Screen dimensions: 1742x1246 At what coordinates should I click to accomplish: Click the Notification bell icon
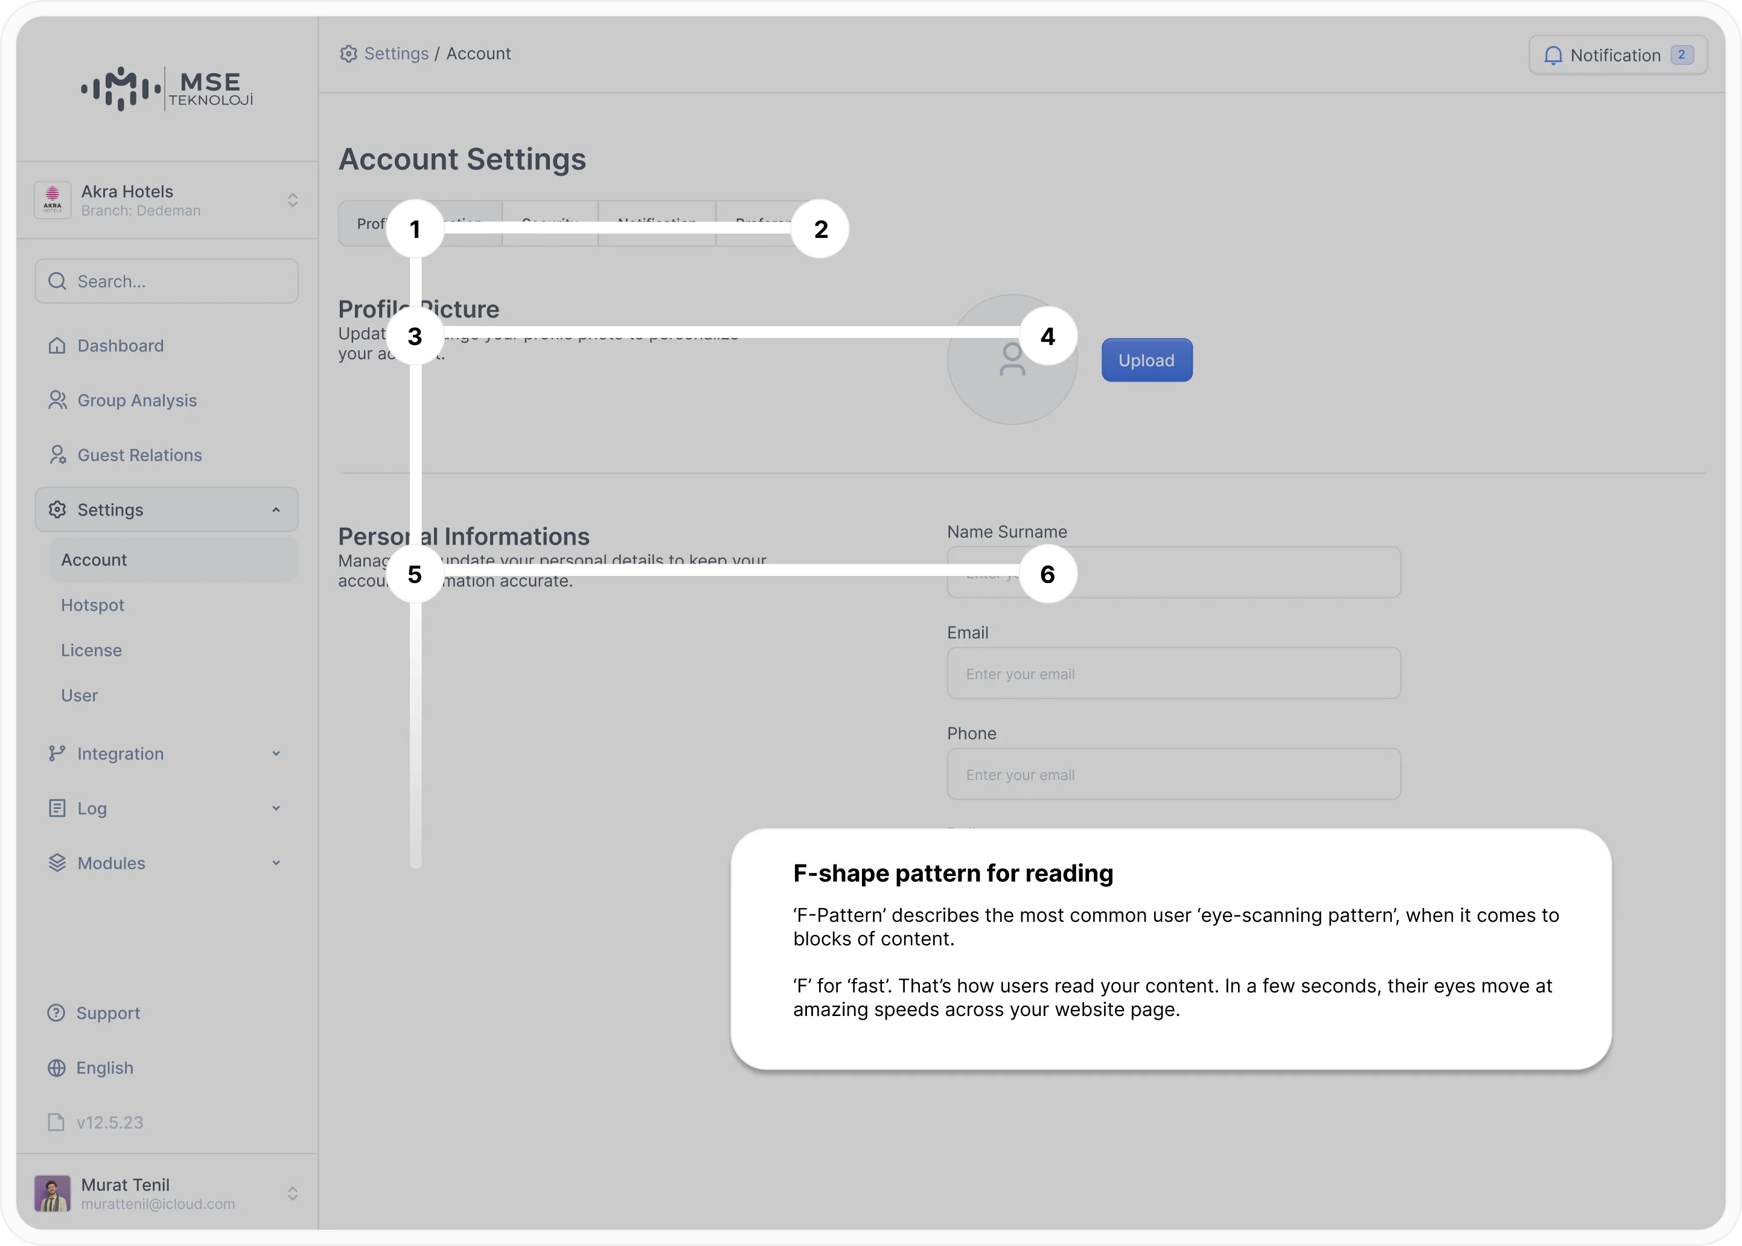click(x=1552, y=56)
